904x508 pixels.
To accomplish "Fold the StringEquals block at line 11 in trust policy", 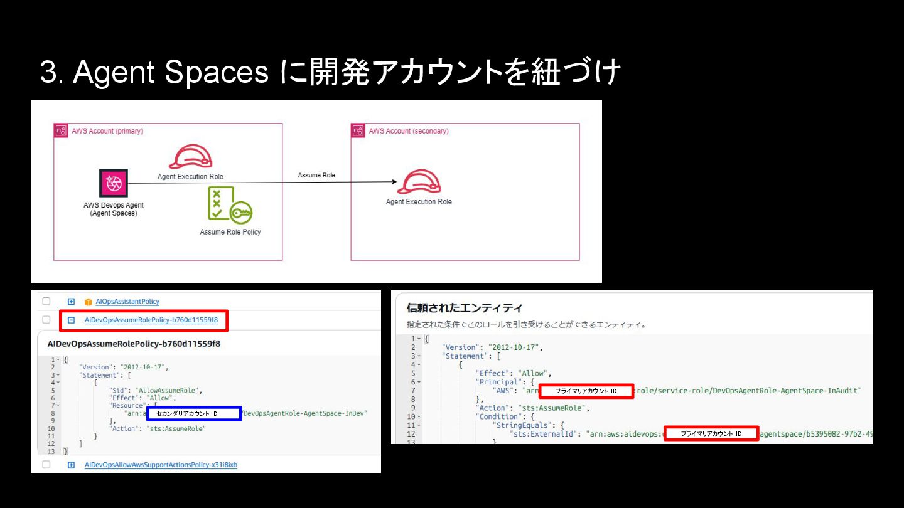I will [419, 425].
